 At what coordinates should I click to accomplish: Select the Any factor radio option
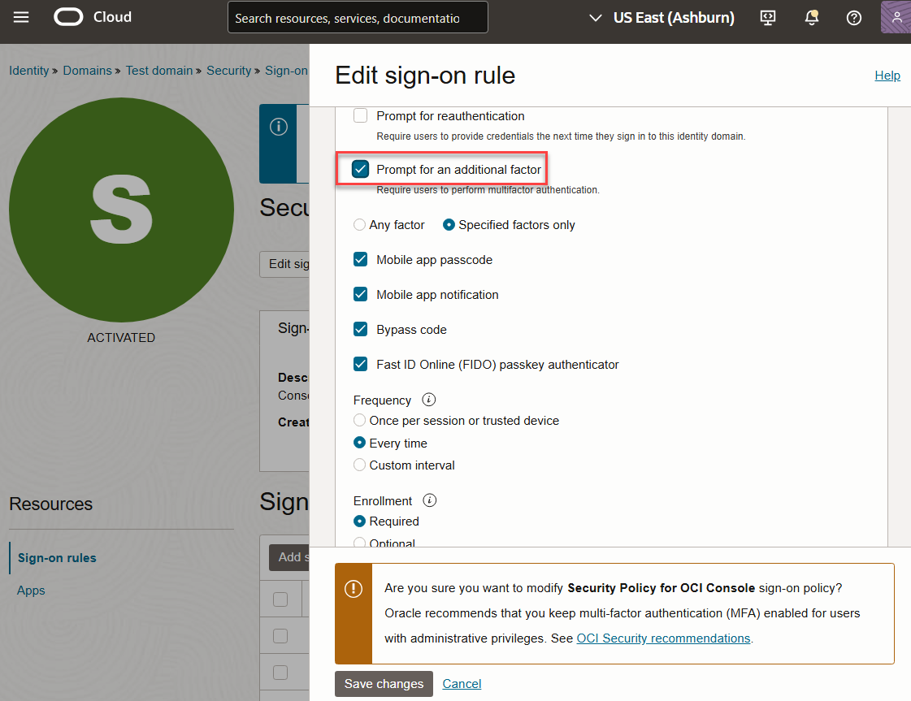[x=360, y=225]
